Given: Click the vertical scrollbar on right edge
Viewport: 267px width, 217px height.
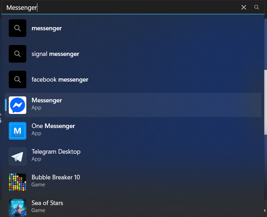Looking at the screenshot, I should click(266, 102).
